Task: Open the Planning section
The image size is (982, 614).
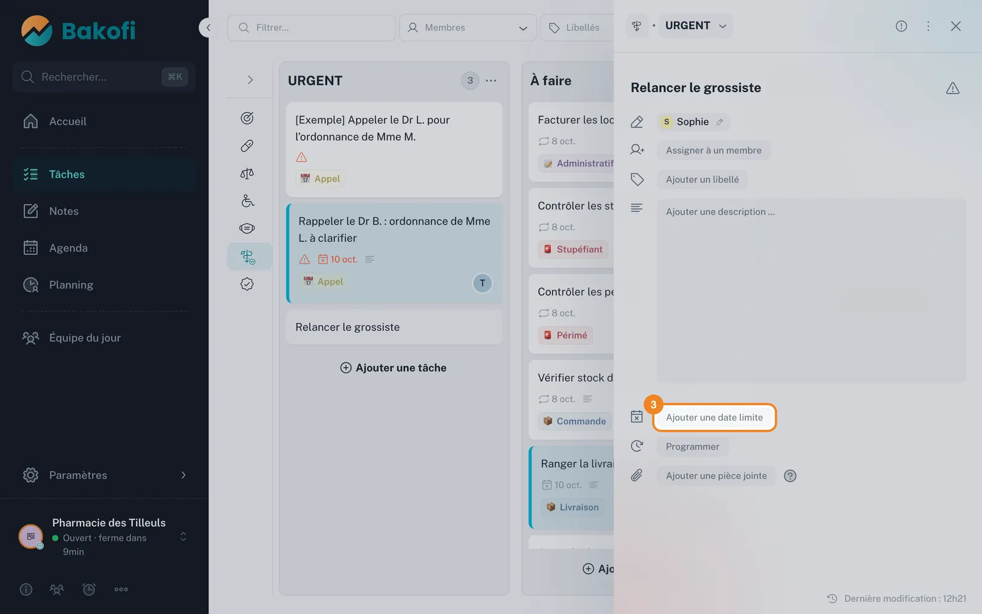Action: [104, 285]
